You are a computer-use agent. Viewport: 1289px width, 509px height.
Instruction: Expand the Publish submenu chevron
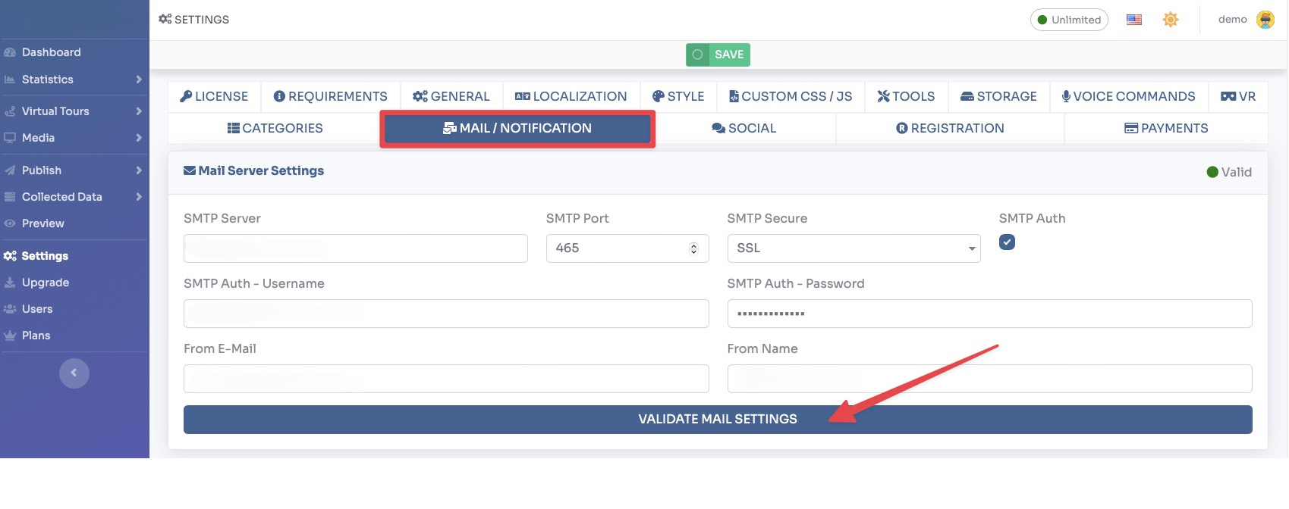(139, 170)
